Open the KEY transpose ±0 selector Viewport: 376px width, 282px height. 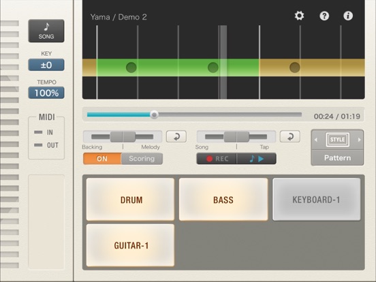[x=46, y=65]
